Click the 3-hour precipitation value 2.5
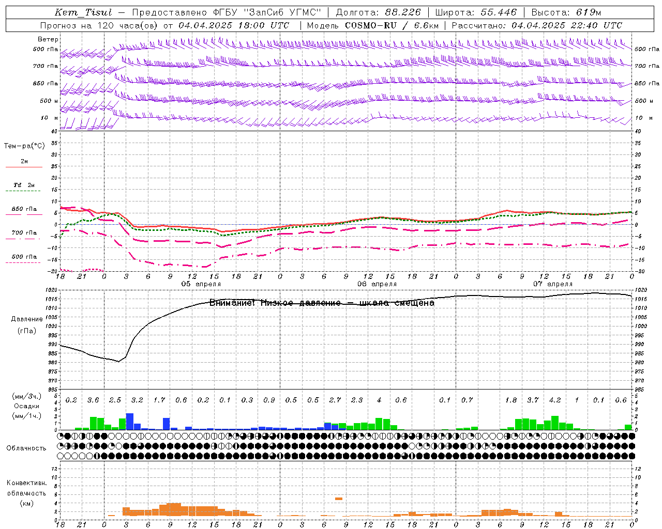The image size is (662, 529). coord(115,400)
